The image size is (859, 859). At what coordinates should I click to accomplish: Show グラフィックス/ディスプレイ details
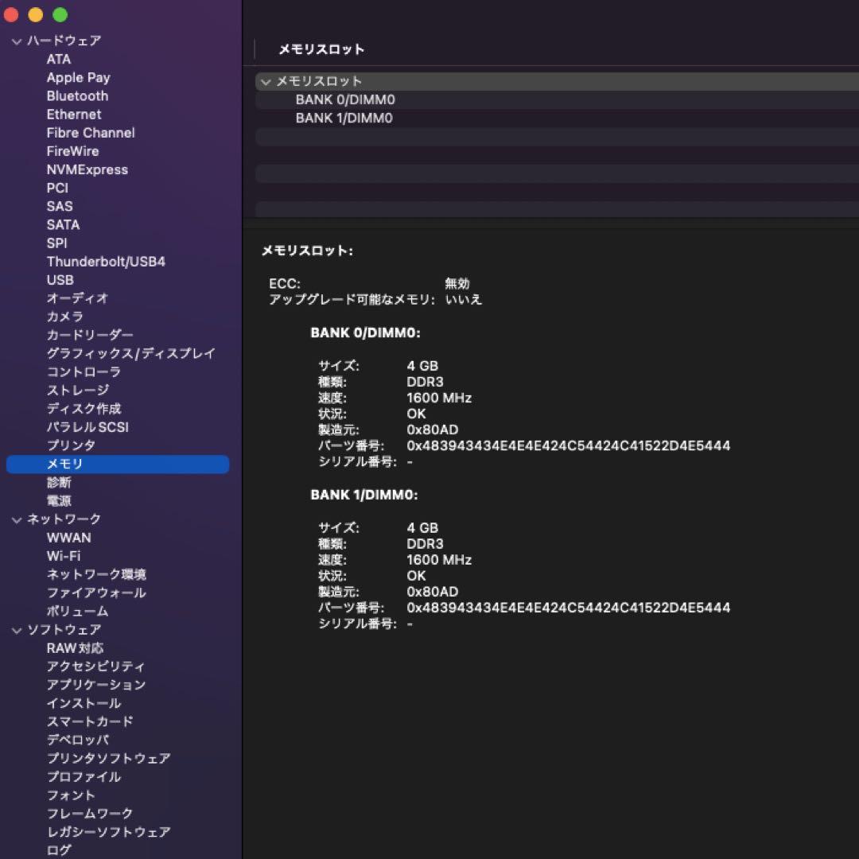coord(130,353)
